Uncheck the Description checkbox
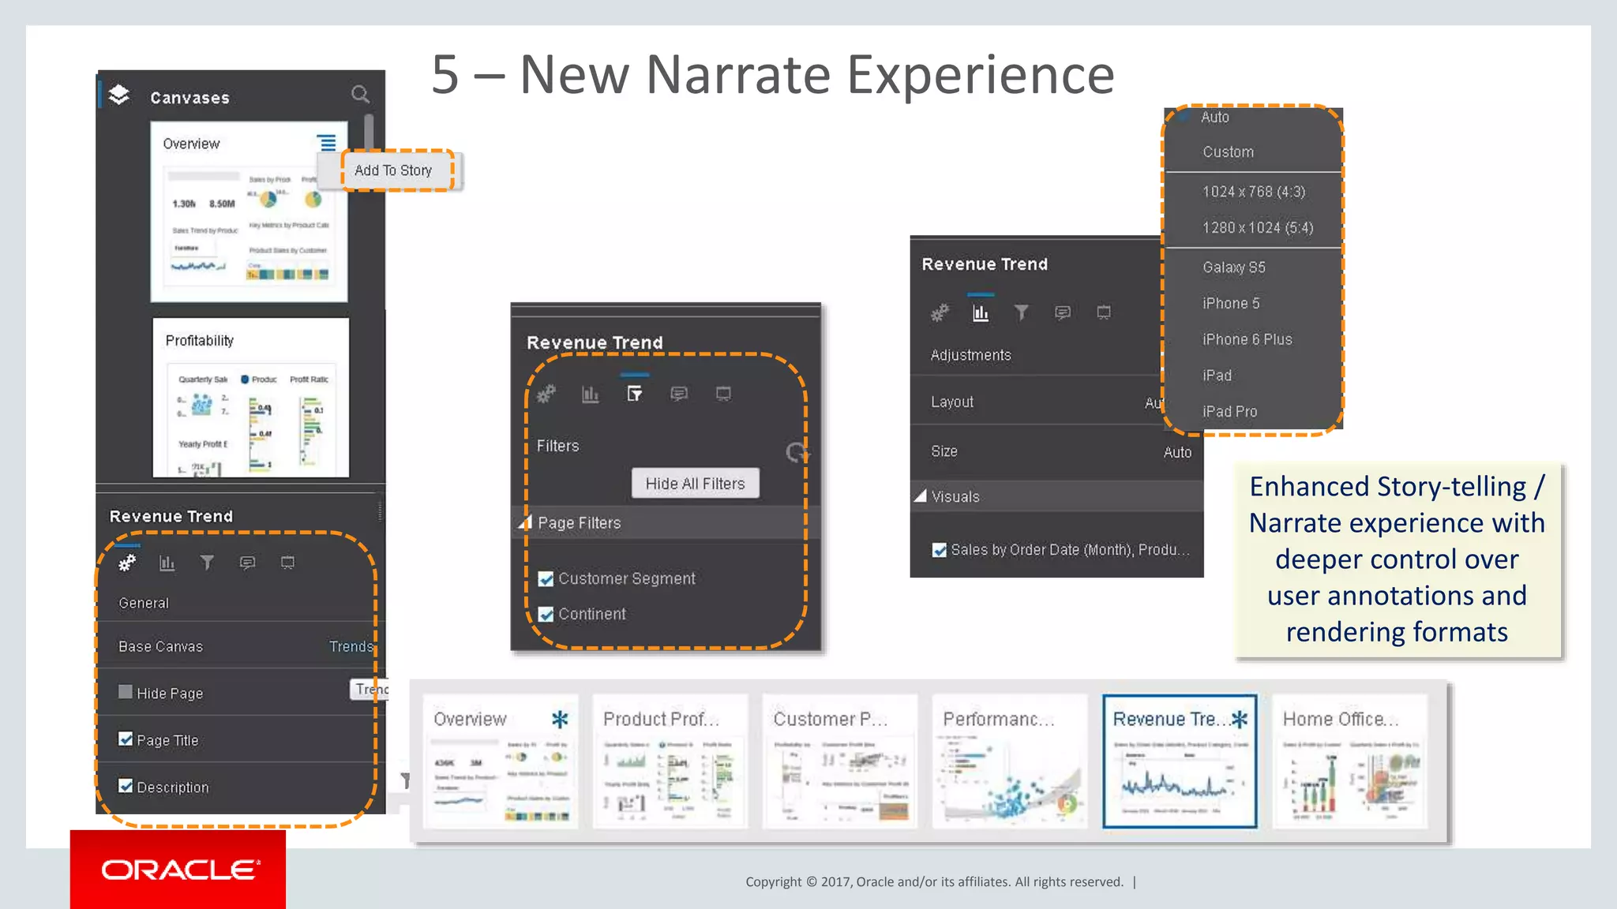The height and width of the screenshot is (909, 1617). (x=126, y=786)
